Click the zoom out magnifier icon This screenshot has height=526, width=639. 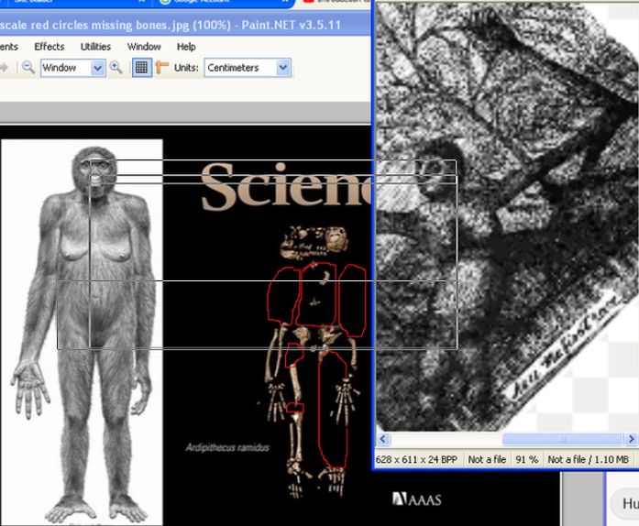[x=28, y=67]
